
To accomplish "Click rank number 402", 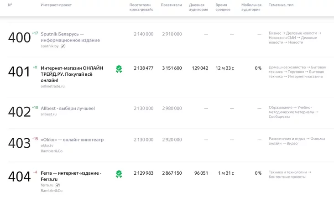I will point(19,112).
